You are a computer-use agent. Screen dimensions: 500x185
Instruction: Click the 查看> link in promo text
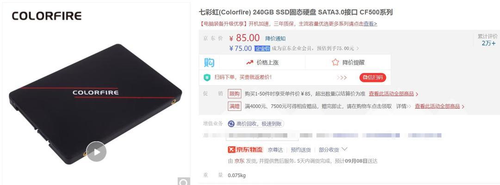[370, 24]
